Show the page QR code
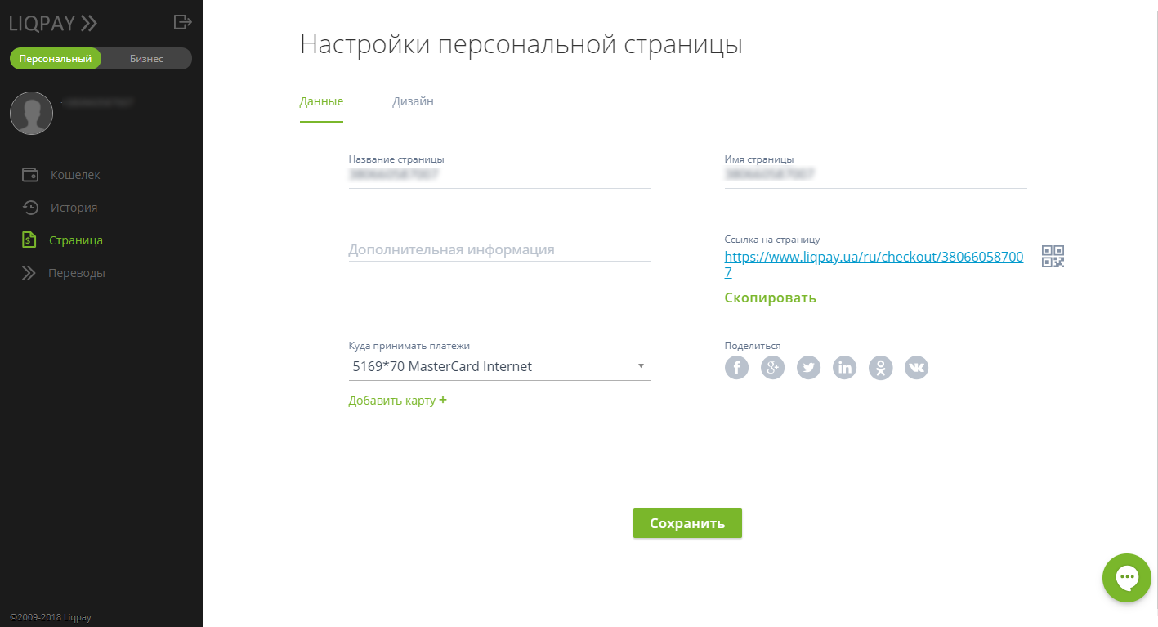1158x627 pixels. 1053,256
